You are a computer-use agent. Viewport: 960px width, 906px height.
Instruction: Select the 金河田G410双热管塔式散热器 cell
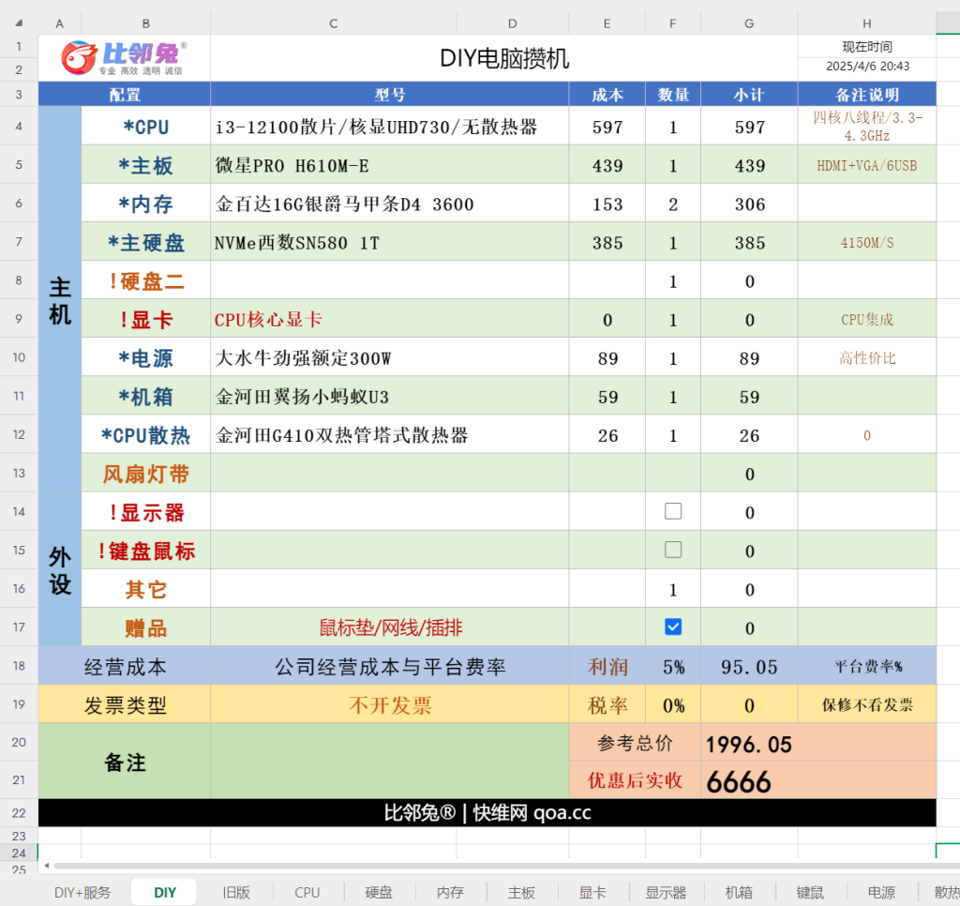point(390,435)
